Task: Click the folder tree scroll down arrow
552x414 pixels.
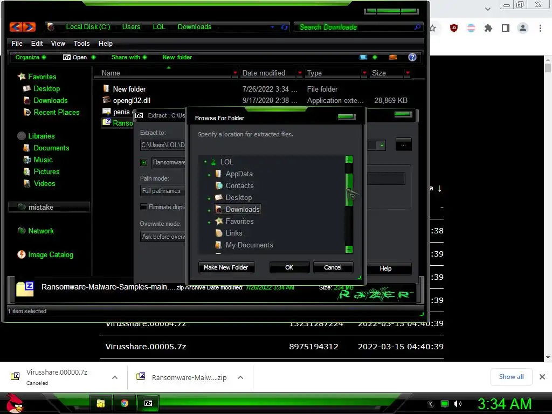Action: [349, 249]
